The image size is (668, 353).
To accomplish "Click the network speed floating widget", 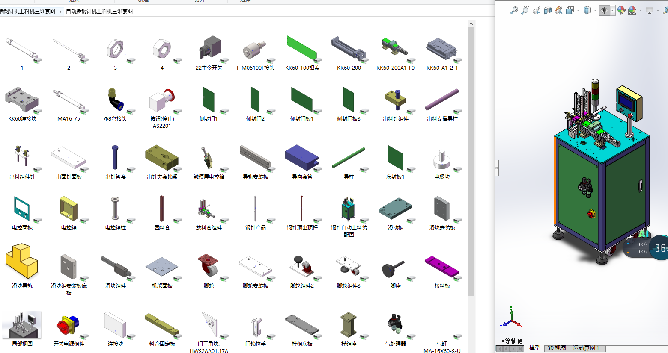I will coord(646,248).
